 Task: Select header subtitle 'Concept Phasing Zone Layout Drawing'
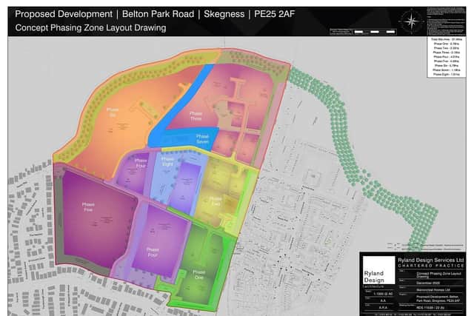[90, 28]
